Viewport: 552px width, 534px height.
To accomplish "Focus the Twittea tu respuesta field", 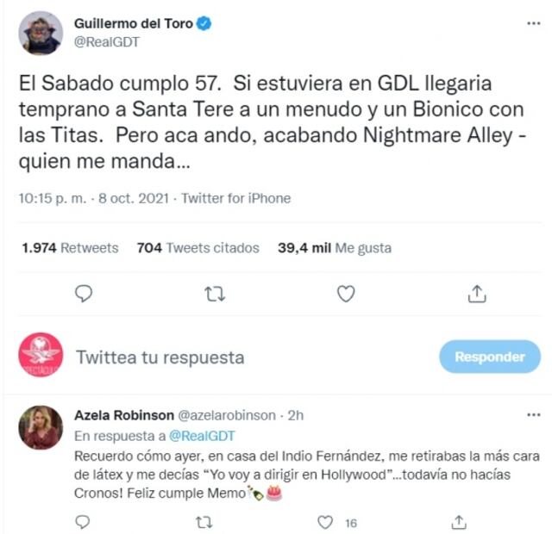I will [x=160, y=357].
